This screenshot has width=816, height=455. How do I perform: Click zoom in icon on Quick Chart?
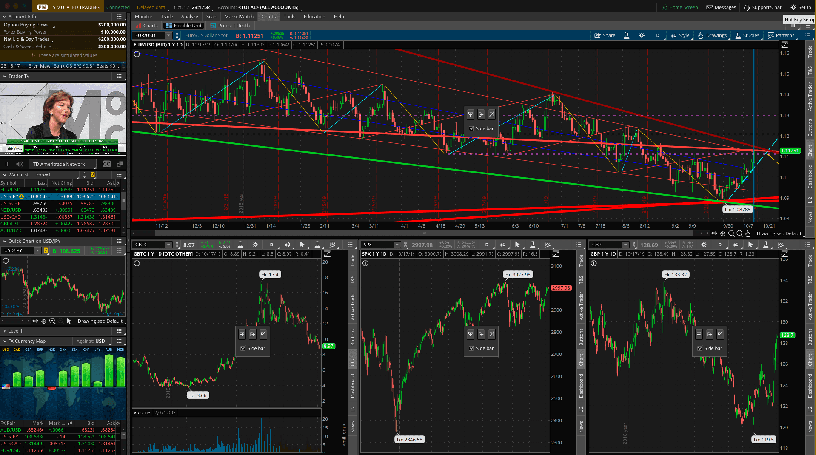click(x=52, y=321)
